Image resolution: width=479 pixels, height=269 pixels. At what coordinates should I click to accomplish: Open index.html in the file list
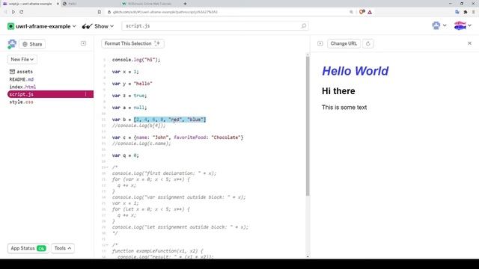22,87
